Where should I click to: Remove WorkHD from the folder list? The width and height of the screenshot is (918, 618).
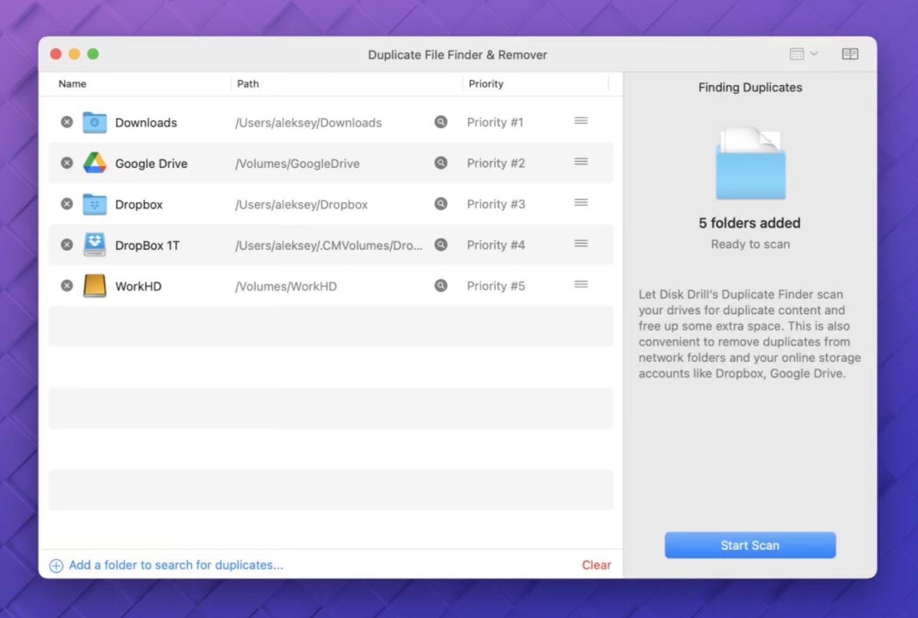(x=67, y=286)
